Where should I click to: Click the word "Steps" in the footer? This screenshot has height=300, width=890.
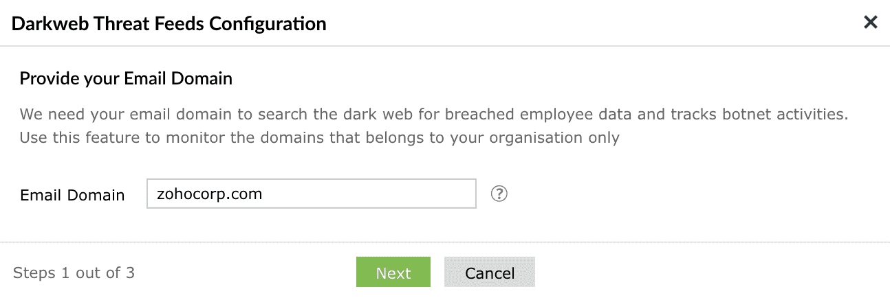34,273
